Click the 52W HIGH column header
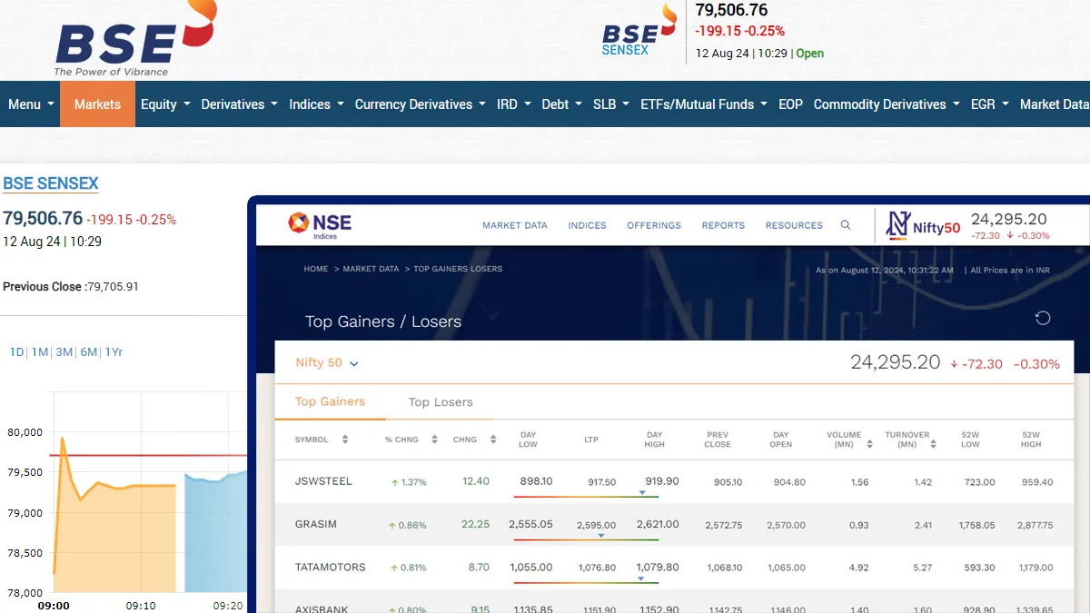This screenshot has height=613, width=1090. tap(1031, 440)
